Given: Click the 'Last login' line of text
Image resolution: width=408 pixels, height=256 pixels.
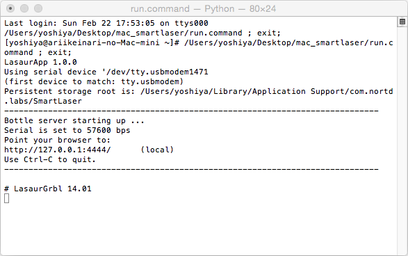Looking at the screenshot, I should pos(106,23).
